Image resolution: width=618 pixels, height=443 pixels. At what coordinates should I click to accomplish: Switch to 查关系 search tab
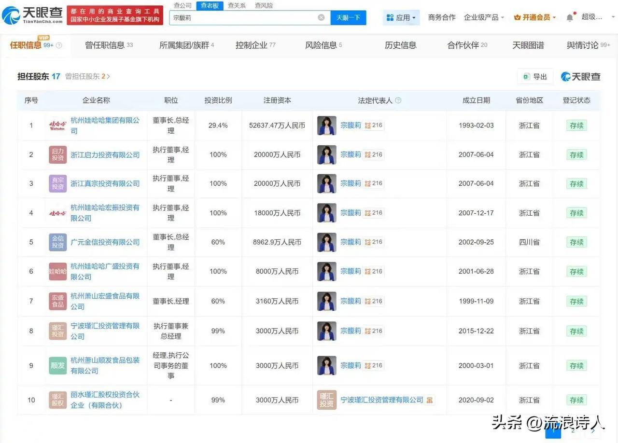coord(237,5)
